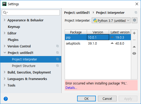The width and height of the screenshot is (141, 104).
Task: Select the setuptools package row
Action: point(98,44)
